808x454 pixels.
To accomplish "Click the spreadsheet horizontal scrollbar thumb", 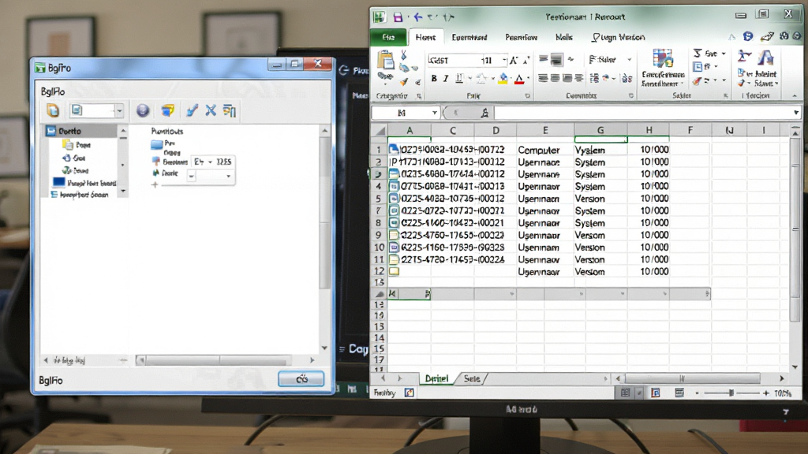I will 692,378.
